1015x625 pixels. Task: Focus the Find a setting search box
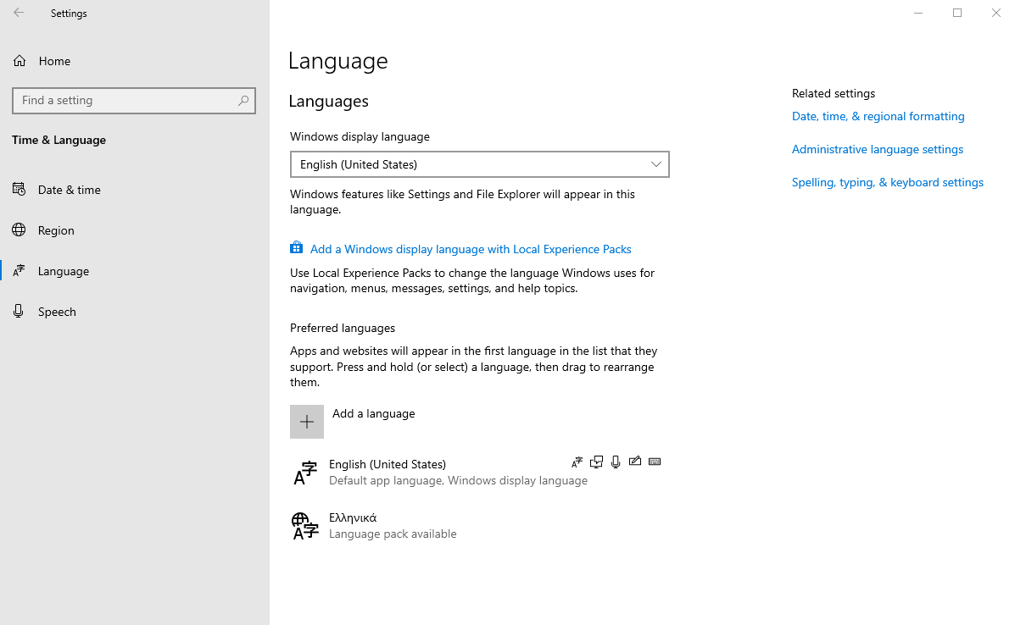(134, 100)
